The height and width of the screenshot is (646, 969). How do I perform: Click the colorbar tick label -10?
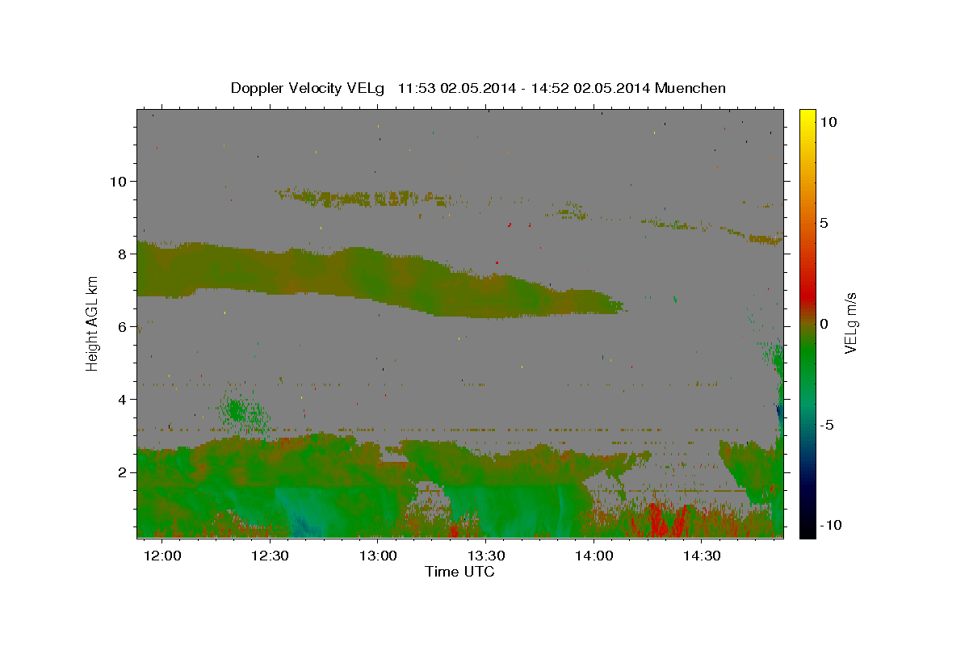pos(831,526)
